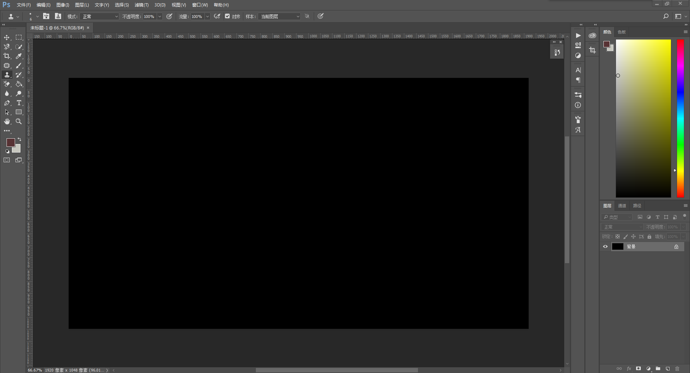Open the brush preset picker arrow
The height and width of the screenshot is (373, 690).
[37, 17]
